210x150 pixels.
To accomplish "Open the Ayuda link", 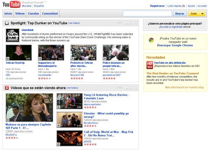I will [x=191, y=6].
